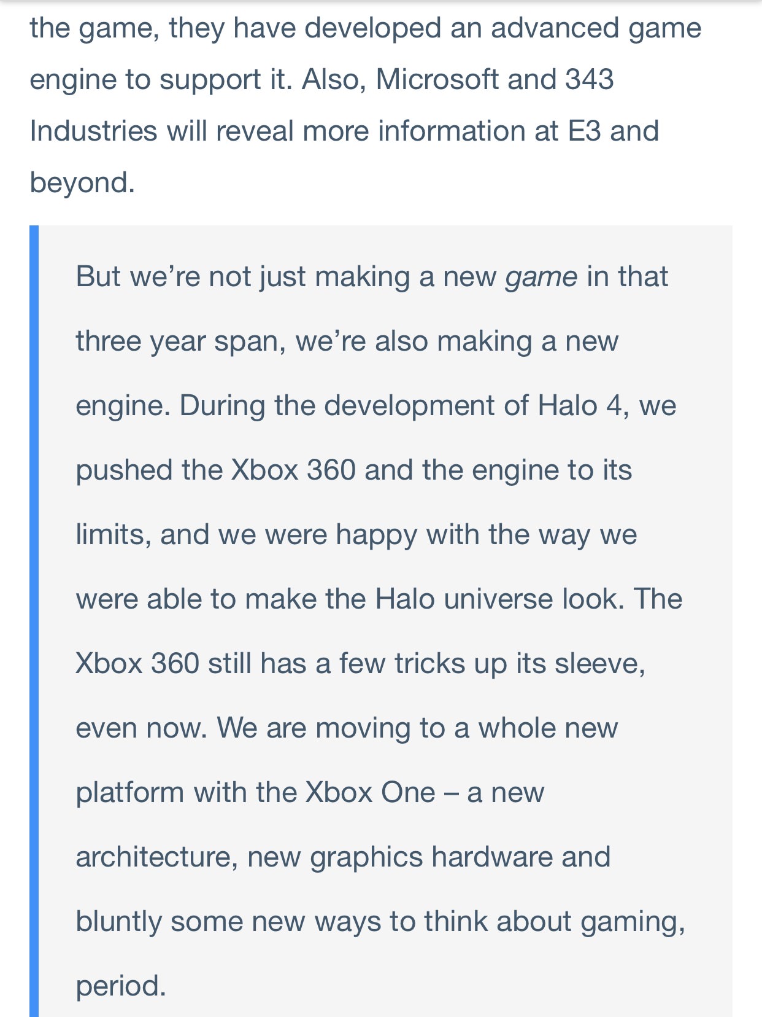762x1017 pixels.
Task: Click the word "Industries" at line start
Action: [x=94, y=131]
